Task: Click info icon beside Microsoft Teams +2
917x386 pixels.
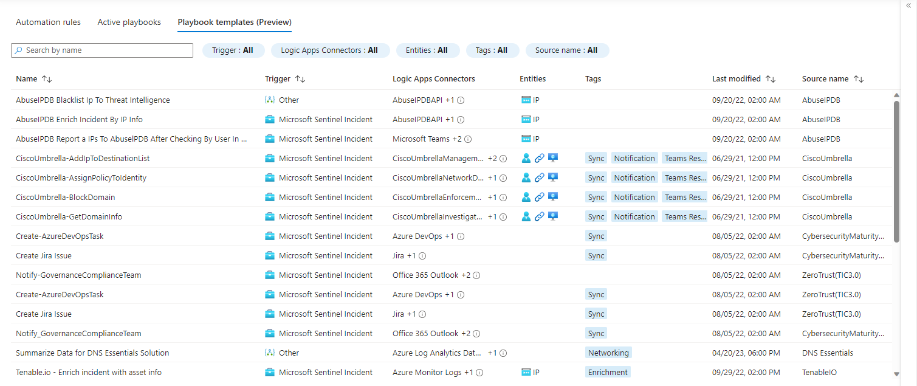Action: 468,139
